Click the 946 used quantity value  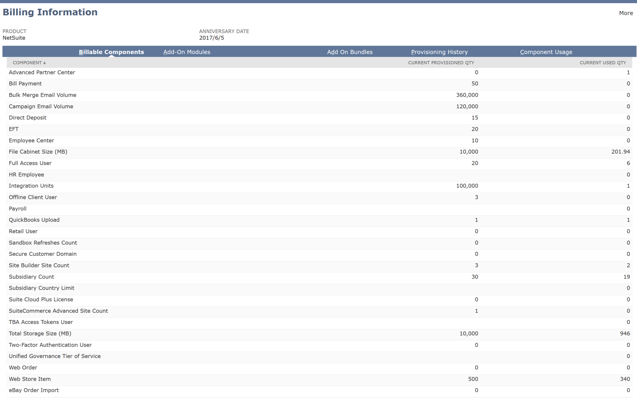[x=625, y=333]
